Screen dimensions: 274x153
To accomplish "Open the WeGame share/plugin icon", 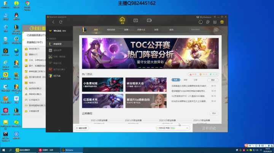I will point(208,22).
